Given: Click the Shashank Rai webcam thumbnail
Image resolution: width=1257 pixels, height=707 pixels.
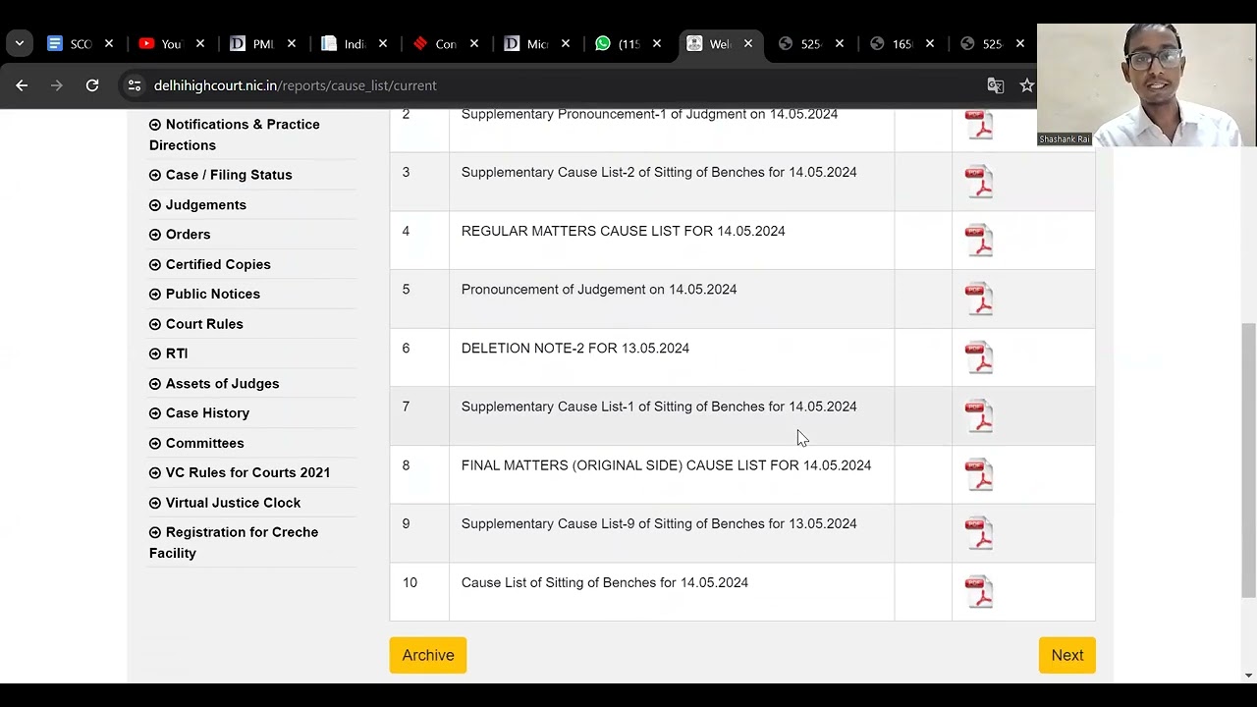Looking at the screenshot, I should point(1146,85).
